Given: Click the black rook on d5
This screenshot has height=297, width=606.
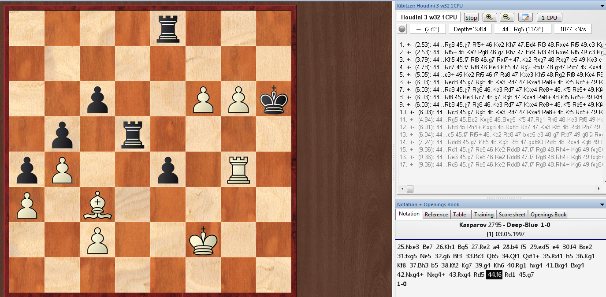Looking at the screenshot, I should click(x=133, y=134).
